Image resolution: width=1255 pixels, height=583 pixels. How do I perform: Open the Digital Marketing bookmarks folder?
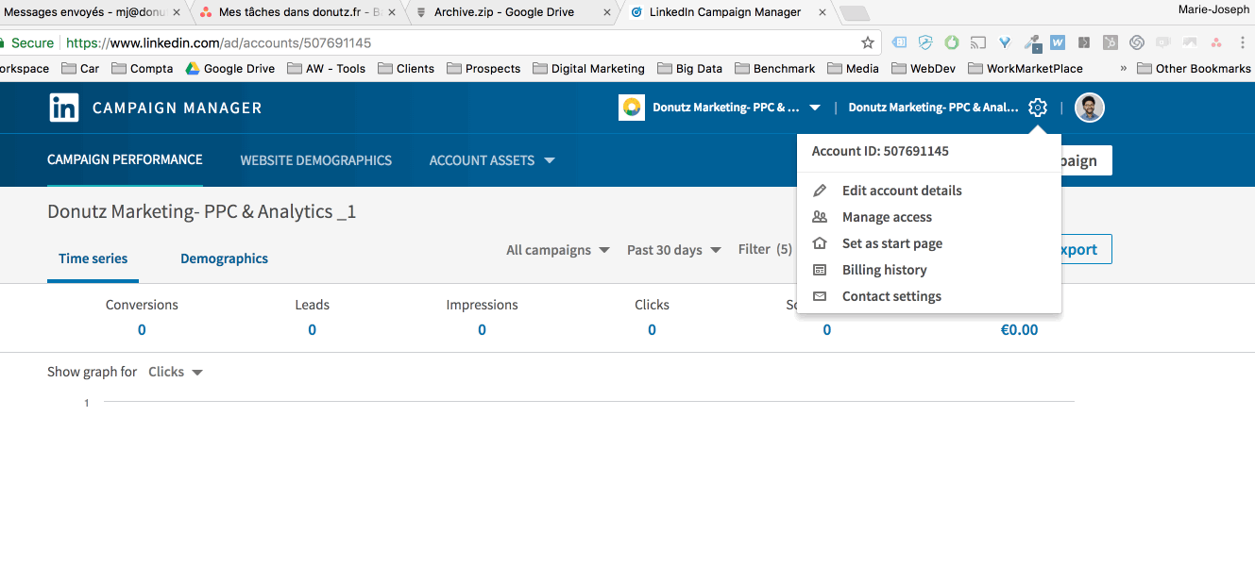(x=588, y=69)
